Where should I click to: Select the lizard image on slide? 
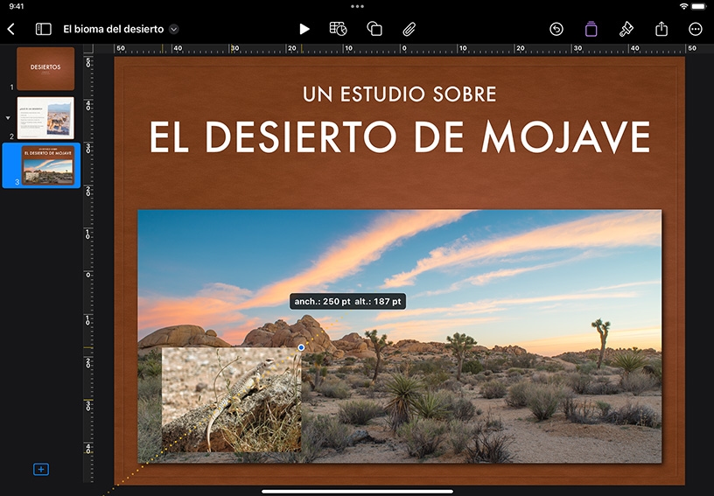[231, 400]
